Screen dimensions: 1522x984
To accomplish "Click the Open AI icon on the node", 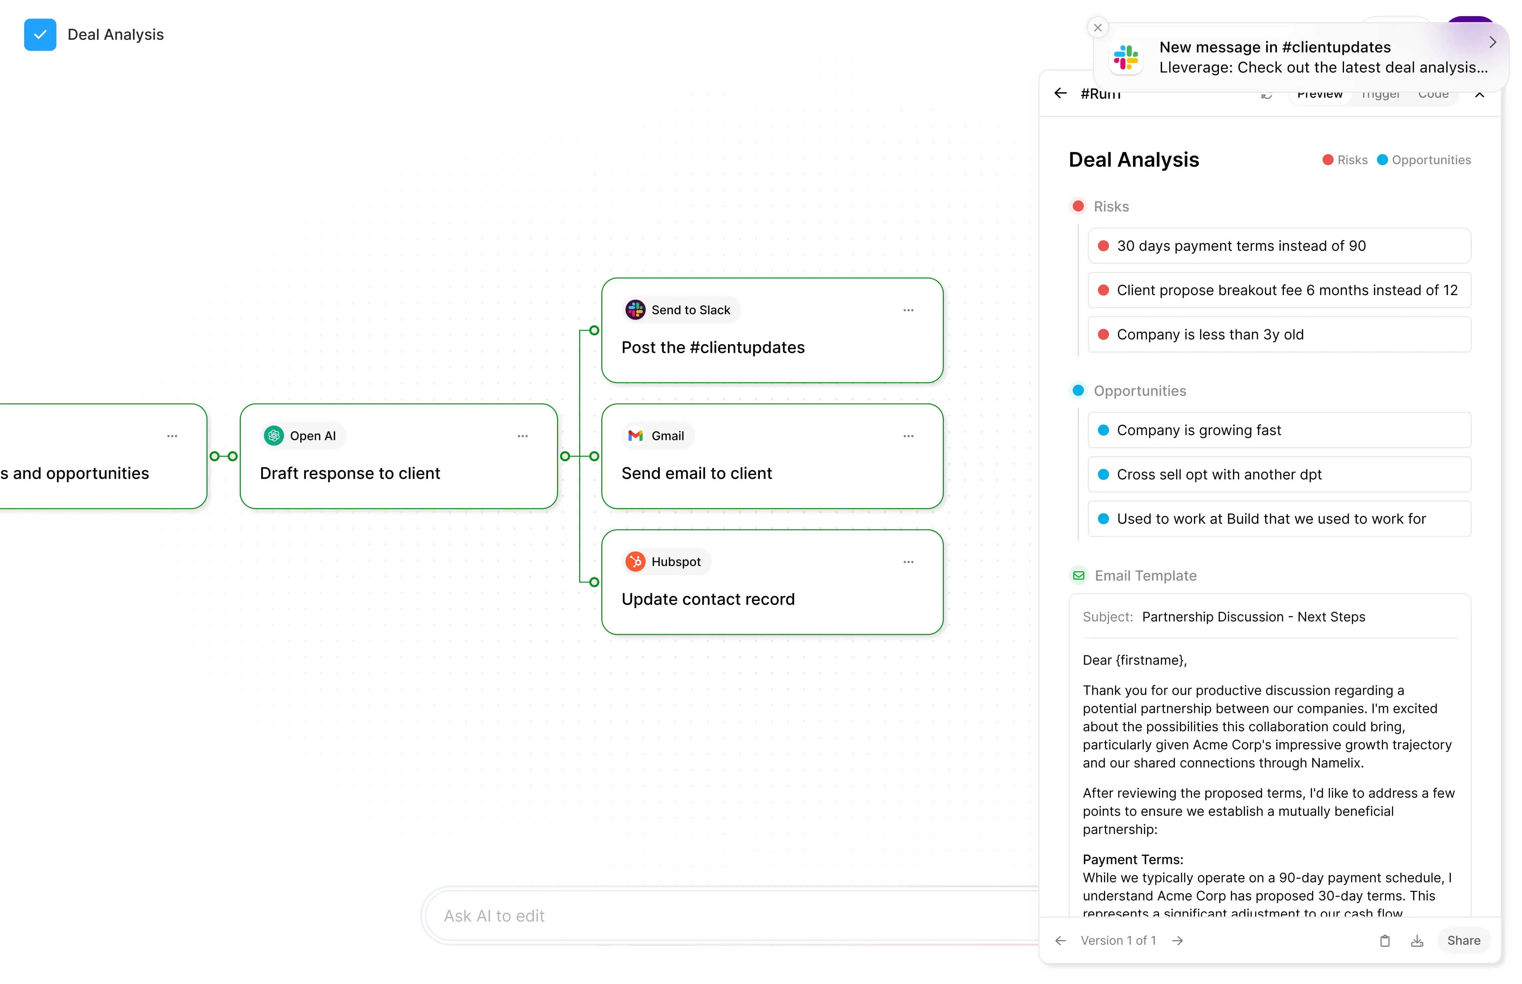I will 274,436.
